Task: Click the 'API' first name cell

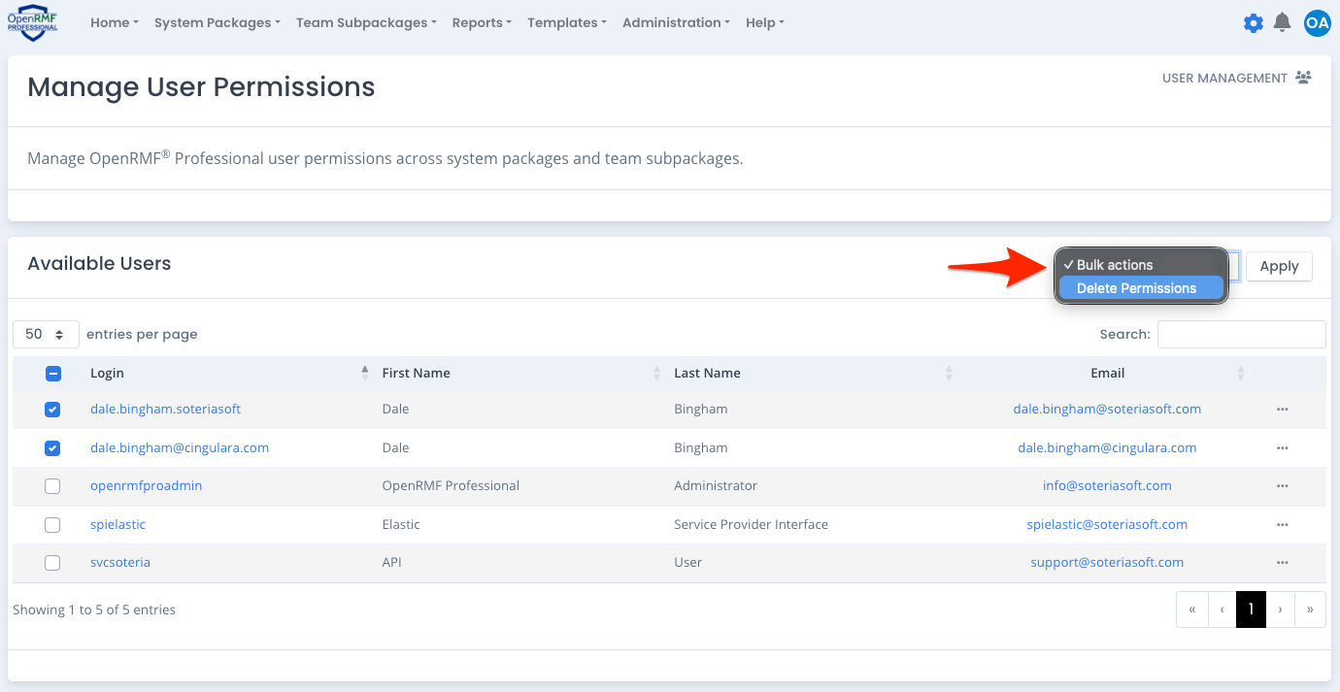Action: click(x=392, y=563)
